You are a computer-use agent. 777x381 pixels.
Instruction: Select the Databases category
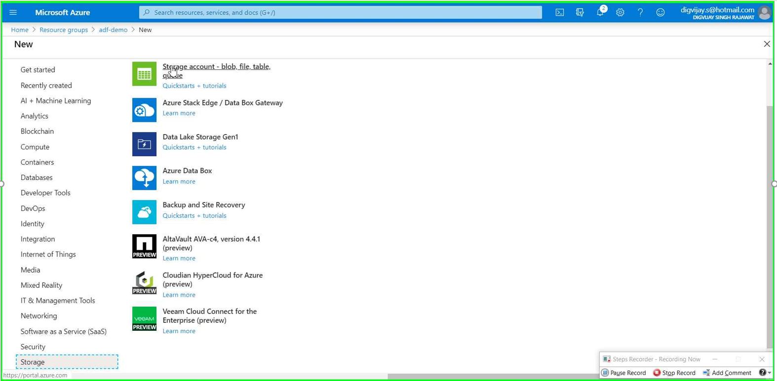(37, 177)
